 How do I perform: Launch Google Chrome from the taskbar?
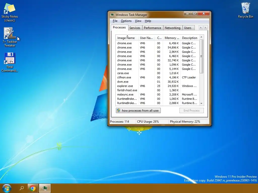click(33, 188)
